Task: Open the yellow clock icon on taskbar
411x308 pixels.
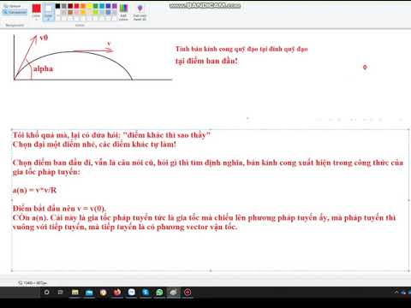Action: pos(103,293)
